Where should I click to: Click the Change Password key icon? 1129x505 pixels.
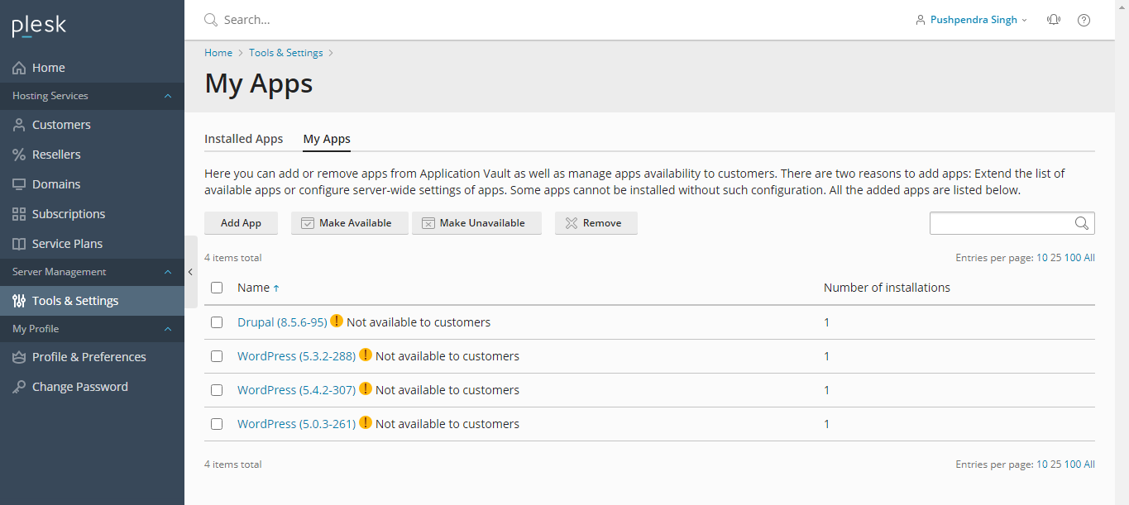coord(19,387)
